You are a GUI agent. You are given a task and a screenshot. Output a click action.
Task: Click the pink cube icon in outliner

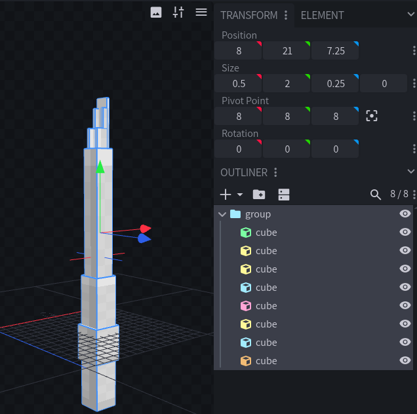[x=246, y=306]
